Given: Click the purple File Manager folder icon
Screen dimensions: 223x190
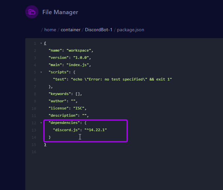Looking at the screenshot, I should [x=32, y=12].
